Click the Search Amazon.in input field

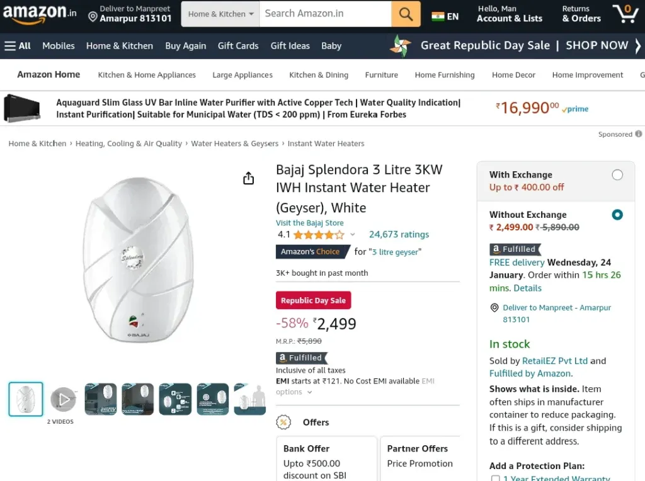click(x=326, y=14)
